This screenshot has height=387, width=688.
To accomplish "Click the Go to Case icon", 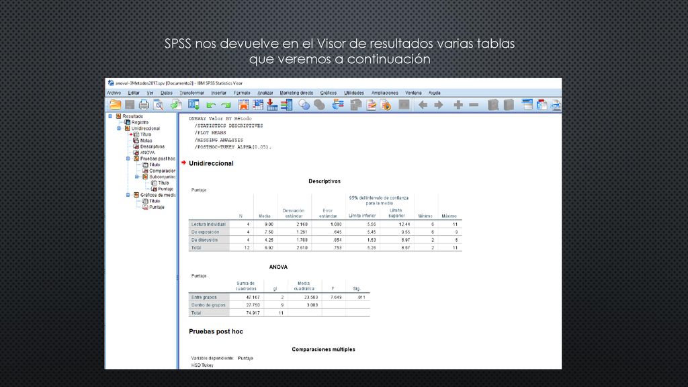I will [x=258, y=104].
